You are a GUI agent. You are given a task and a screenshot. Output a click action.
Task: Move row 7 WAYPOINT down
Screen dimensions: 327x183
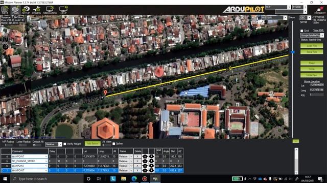(x=151, y=170)
